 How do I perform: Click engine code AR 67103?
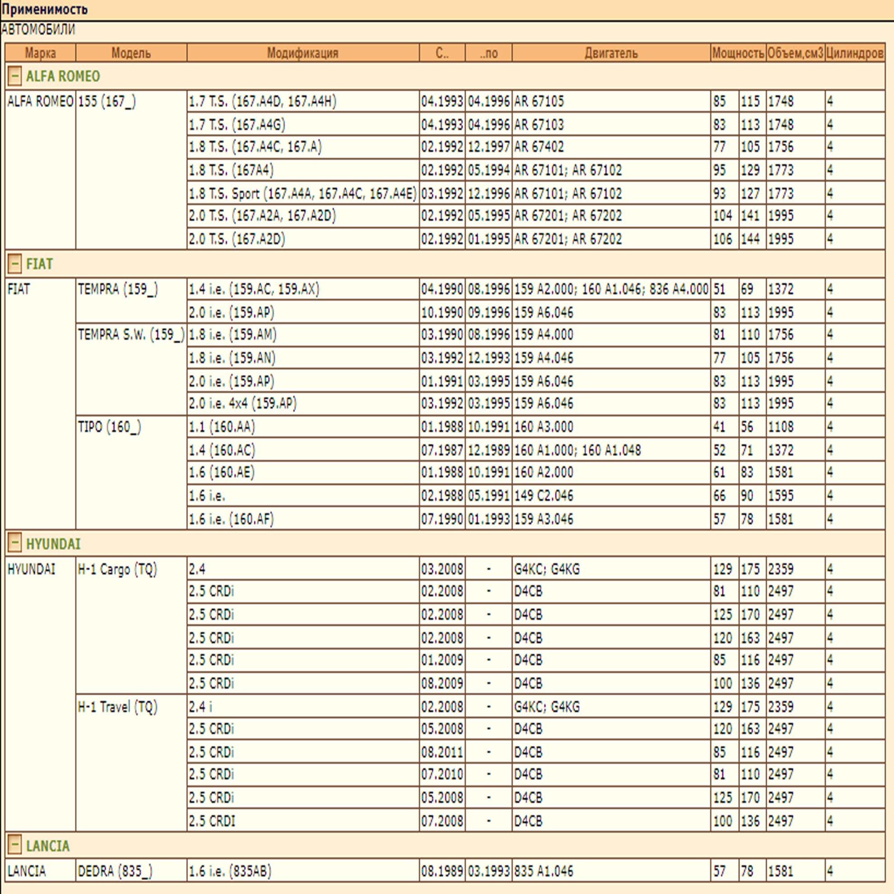point(539,125)
